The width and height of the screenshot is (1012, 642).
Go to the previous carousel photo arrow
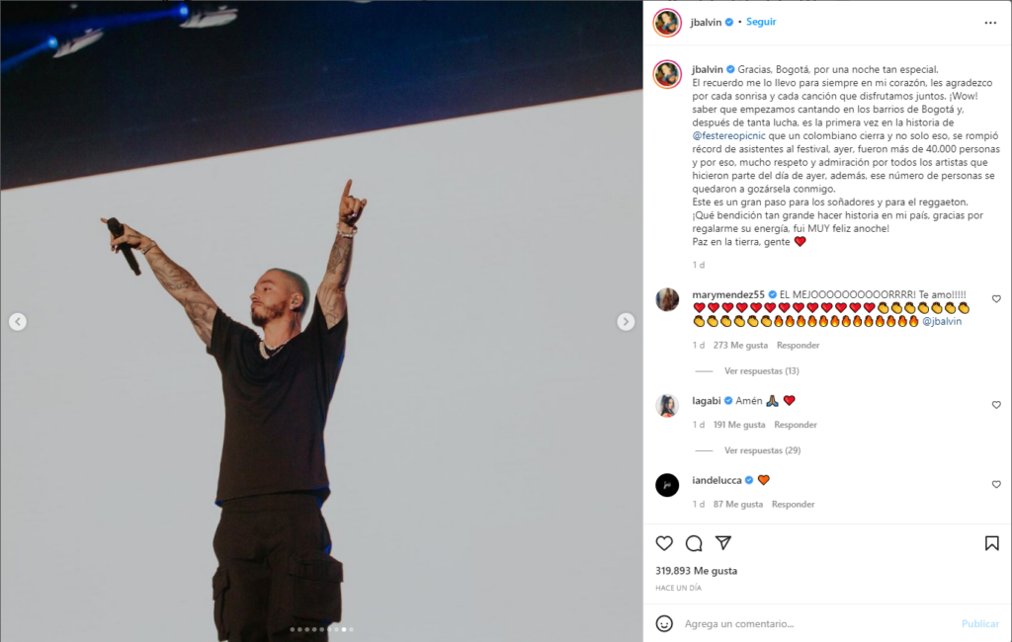tap(18, 321)
